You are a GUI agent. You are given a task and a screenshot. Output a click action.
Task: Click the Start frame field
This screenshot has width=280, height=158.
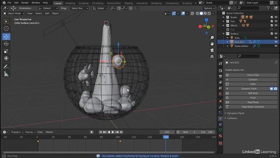click(x=189, y=132)
